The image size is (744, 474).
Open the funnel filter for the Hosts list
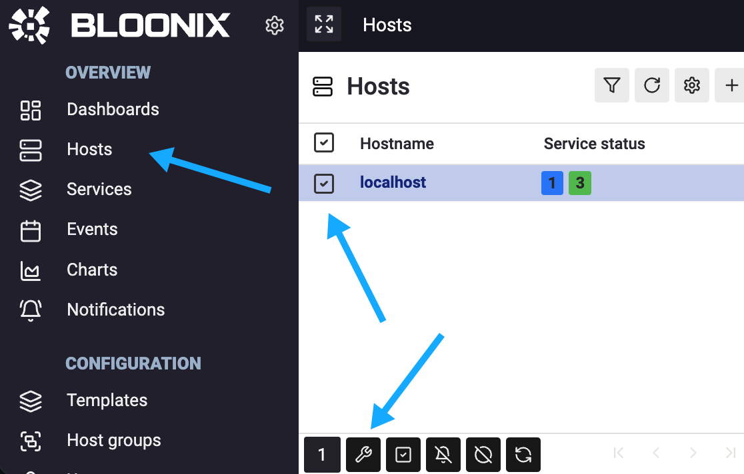(x=612, y=85)
